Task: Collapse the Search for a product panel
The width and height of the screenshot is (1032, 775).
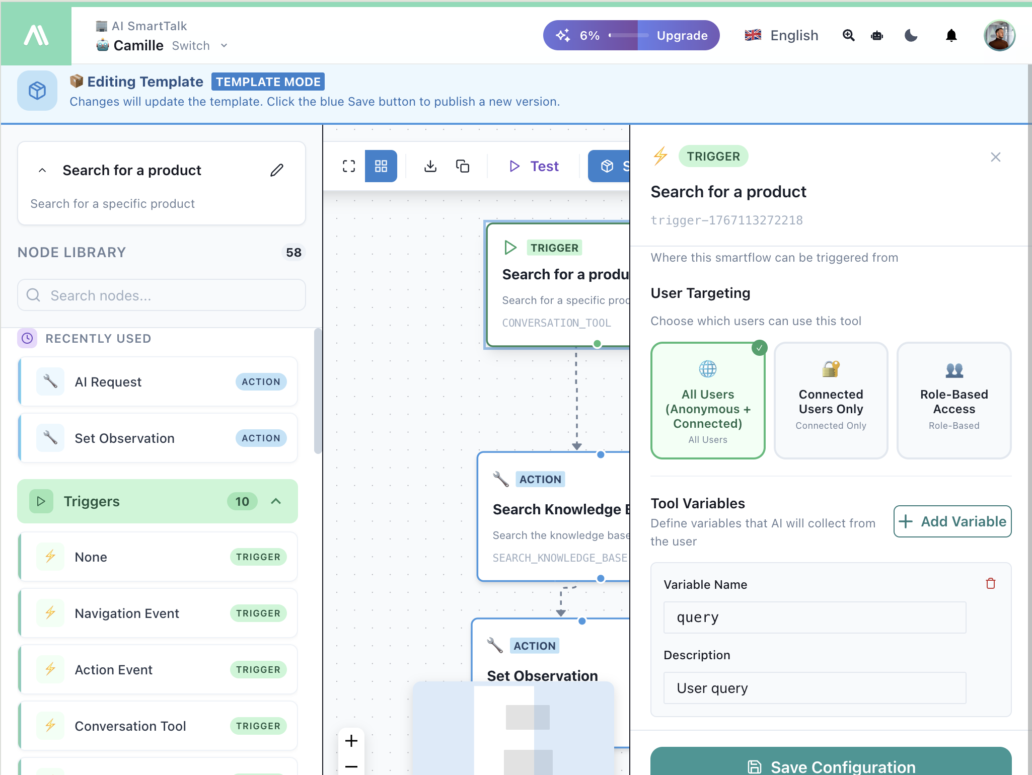Action: coord(42,170)
